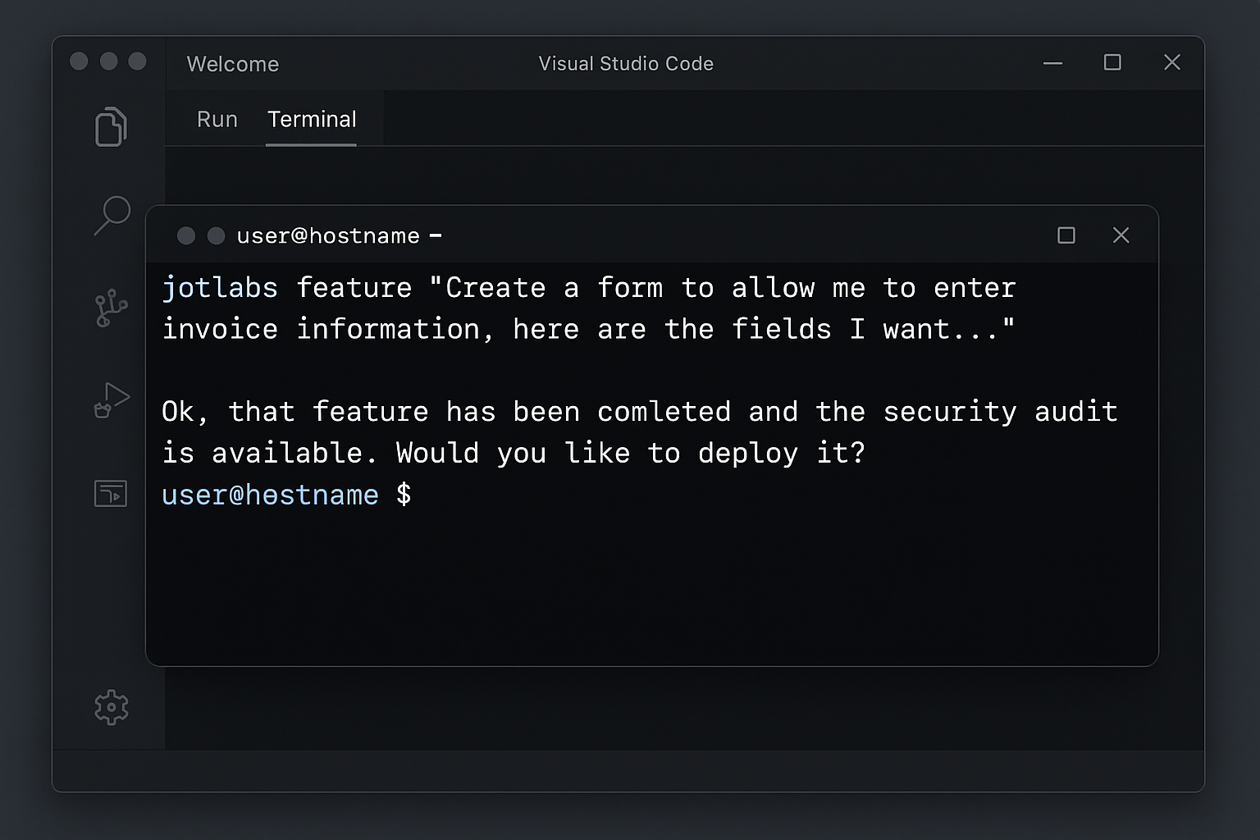Maximize the terminal window with square button
The width and height of the screenshot is (1260, 840).
(x=1066, y=235)
